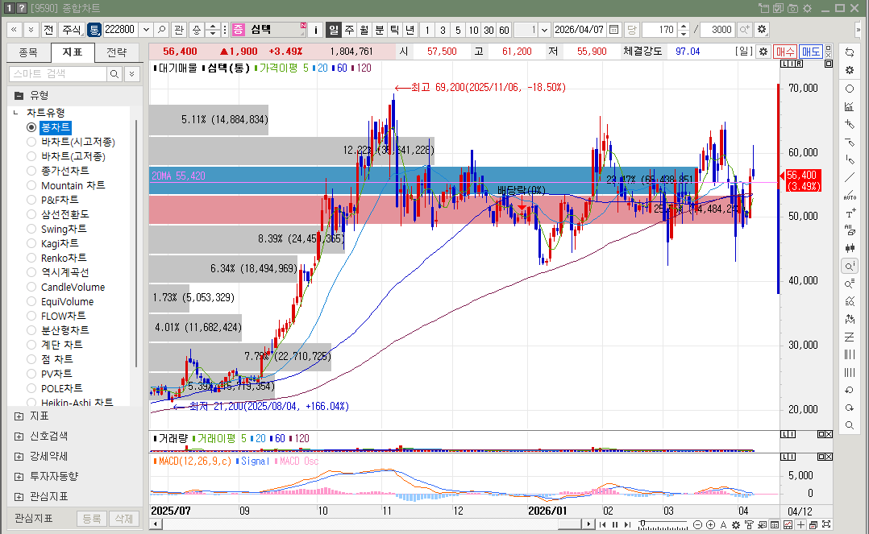
Task: Open the smart search options dropdown arrow
Action: click(132, 73)
